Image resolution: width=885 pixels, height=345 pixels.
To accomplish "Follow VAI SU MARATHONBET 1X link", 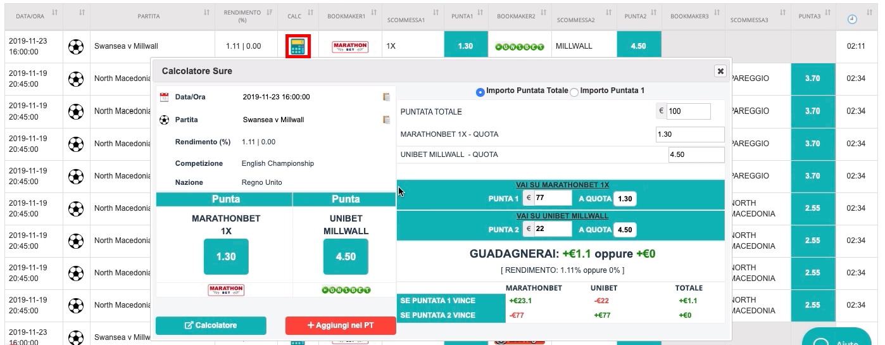I will pyautogui.click(x=562, y=185).
